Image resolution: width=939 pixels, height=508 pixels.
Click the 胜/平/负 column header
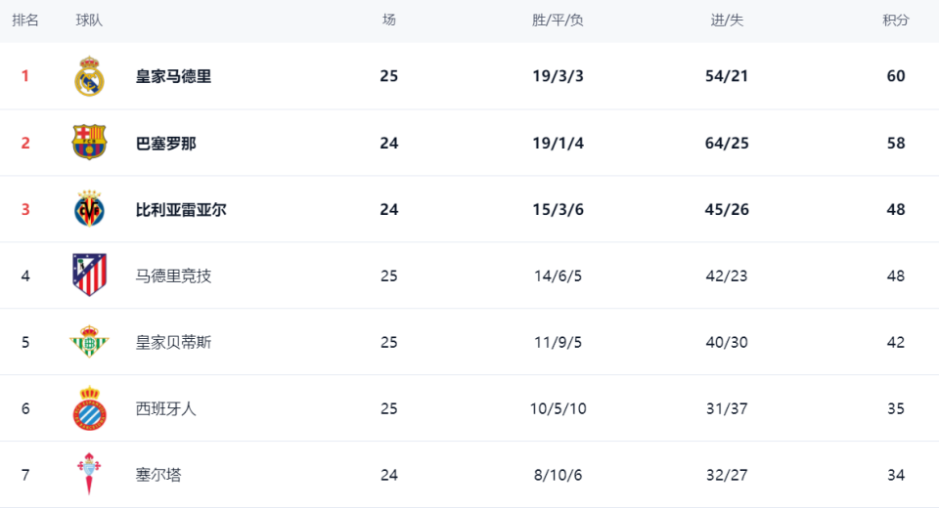[558, 21]
